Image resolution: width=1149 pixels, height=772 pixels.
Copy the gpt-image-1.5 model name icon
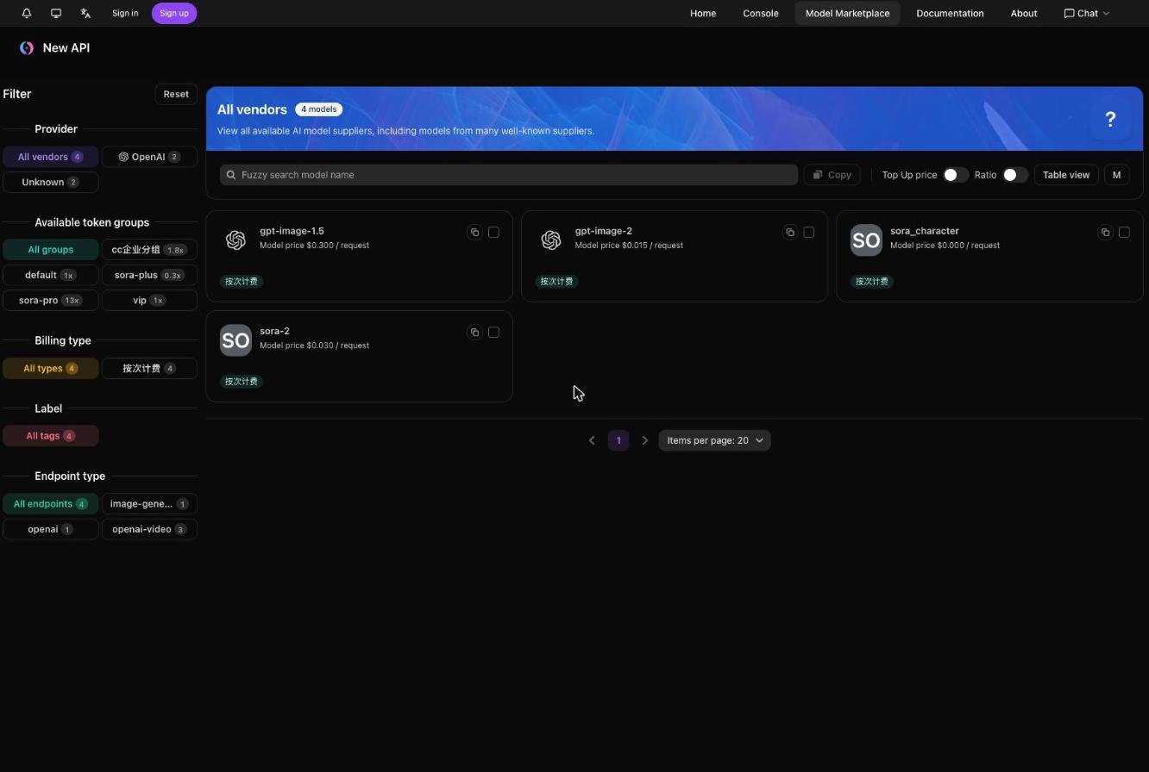point(474,232)
